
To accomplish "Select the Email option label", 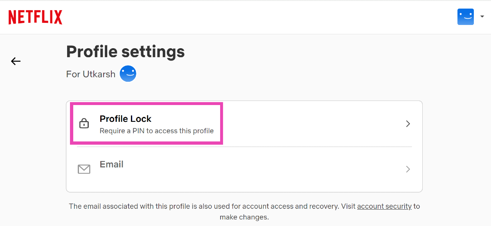I will tap(111, 164).
